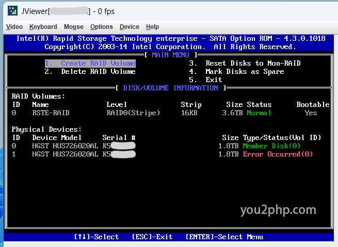Open the Keyboard menu

click(43, 27)
